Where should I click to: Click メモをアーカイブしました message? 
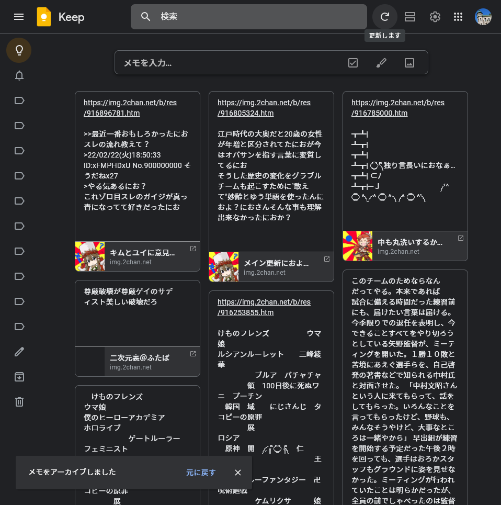[72, 472]
